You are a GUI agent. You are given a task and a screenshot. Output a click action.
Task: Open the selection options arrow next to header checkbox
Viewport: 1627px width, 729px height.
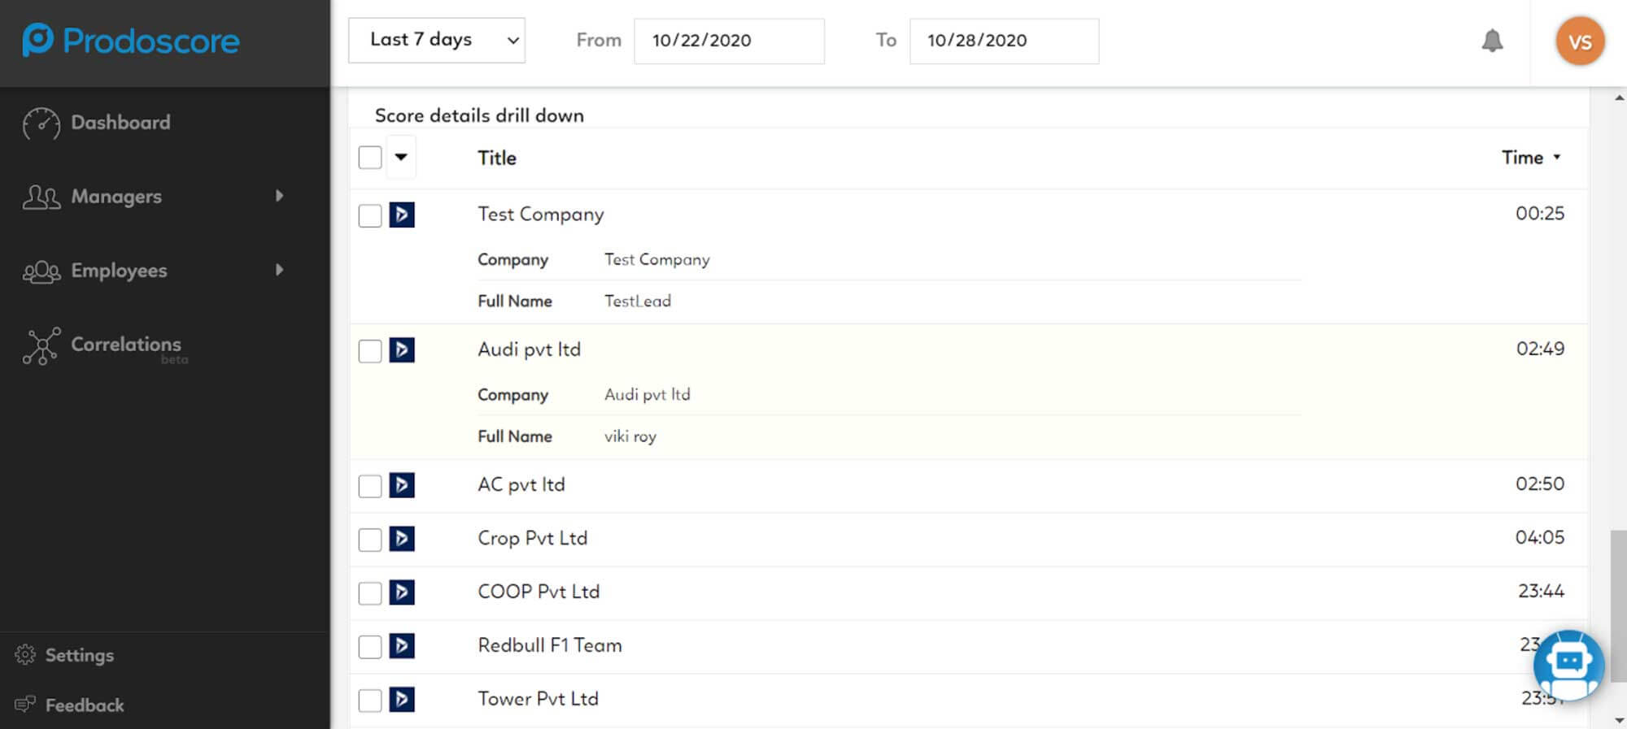[401, 157]
